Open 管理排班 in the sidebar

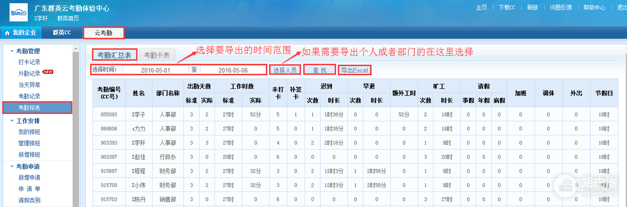29,143
